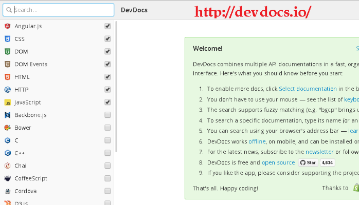Image resolution: width=359 pixels, height=205 pixels.
Task: Disable the JavaScript checkbox
Action: [x=107, y=102]
